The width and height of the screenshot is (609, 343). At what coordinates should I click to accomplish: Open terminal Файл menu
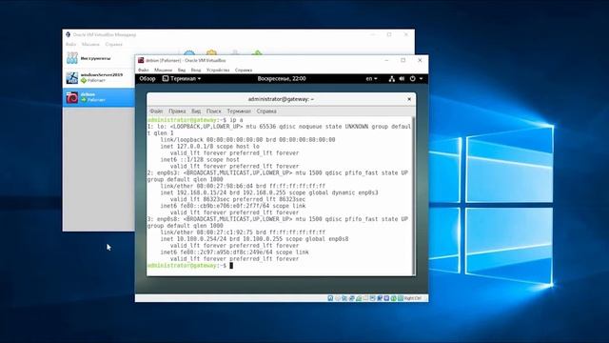tap(156, 111)
